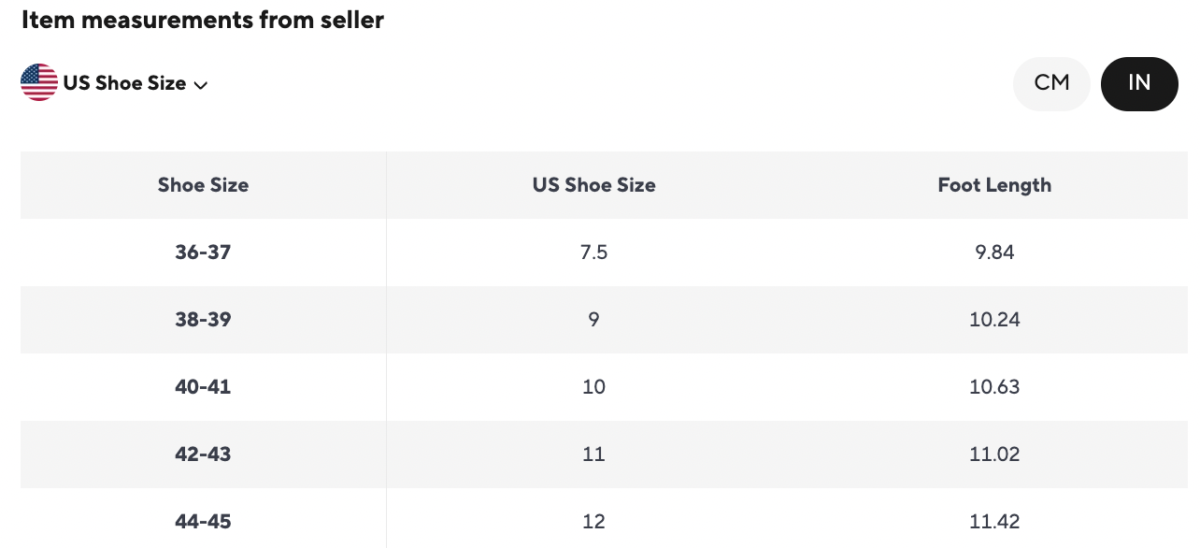
Task: Click the US size 9 cell
Action: pos(593,320)
